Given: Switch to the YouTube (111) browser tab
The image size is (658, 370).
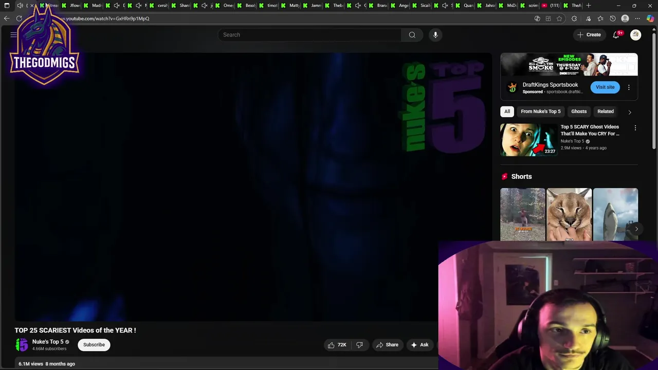Looking at the screenshot, I should tap(551, 6).
